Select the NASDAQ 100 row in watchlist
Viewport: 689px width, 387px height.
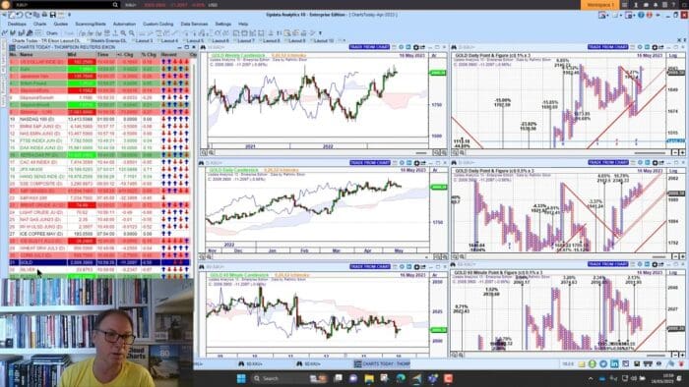99,119
